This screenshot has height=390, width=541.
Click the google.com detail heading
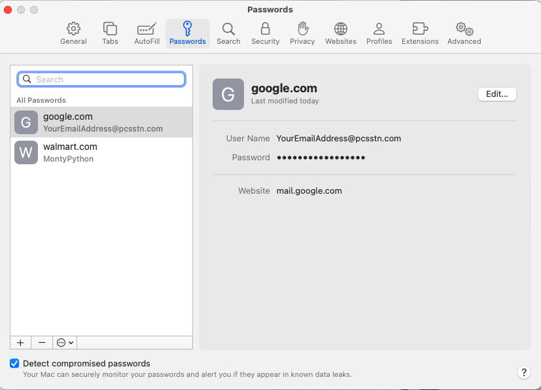tap(284, 89)
